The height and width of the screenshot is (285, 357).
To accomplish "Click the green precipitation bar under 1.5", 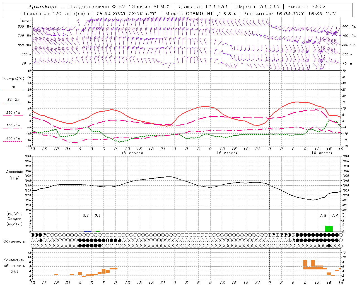I will 327,229.
